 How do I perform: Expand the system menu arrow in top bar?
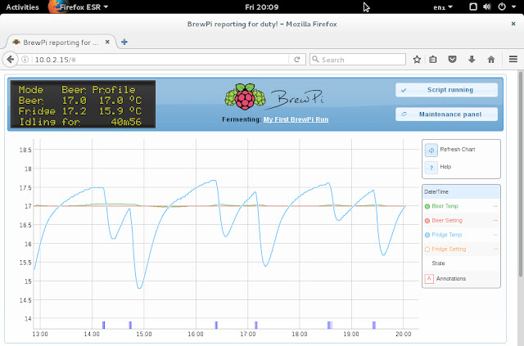click(x=513, y=7)
